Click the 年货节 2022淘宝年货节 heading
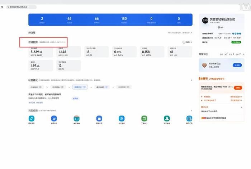Screen dimensions: 251x169 coord(212,79)
